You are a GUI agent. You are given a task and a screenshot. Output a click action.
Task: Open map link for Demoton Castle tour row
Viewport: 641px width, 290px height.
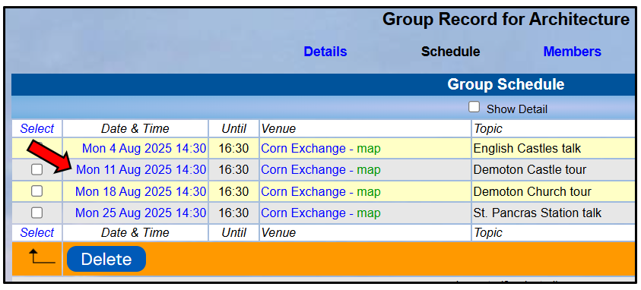369,170
